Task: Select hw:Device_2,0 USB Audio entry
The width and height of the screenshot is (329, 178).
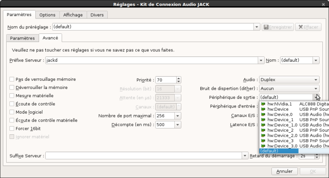Action: pyautogui.click(x=294, y=135)
